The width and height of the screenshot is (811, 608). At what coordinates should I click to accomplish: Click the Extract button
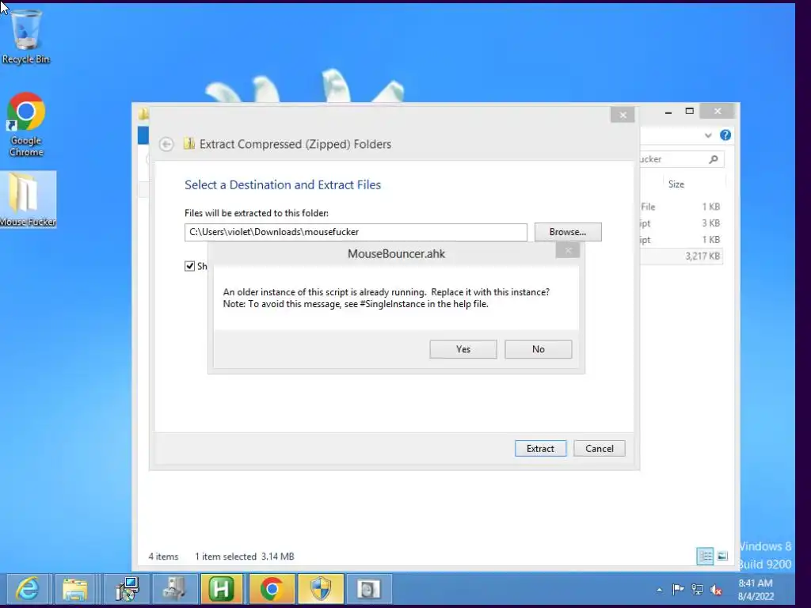pyautogui.click(x=540, y=448)
